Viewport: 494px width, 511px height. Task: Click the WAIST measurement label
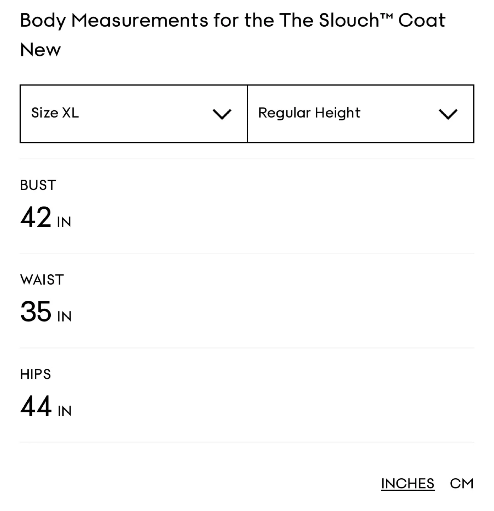click(x=42, y=280)
